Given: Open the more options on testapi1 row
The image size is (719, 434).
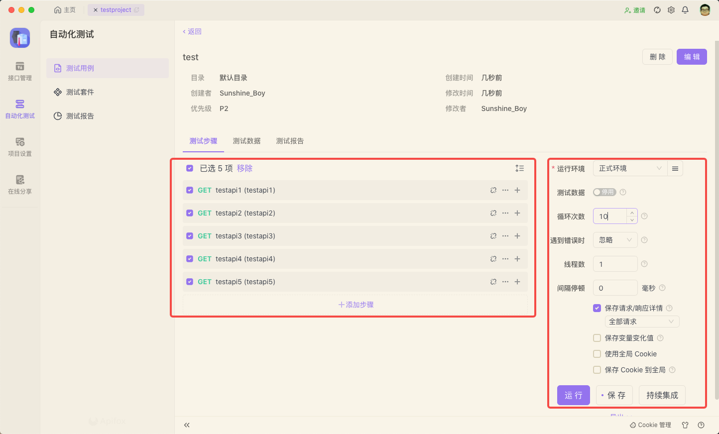Looking at the screenshot, I should pyautogui.click(x=505, y=190).
